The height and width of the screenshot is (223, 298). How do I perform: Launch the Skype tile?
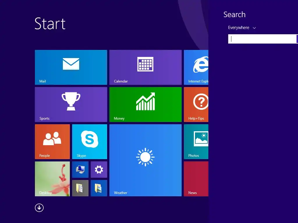[x=90, y=142]
